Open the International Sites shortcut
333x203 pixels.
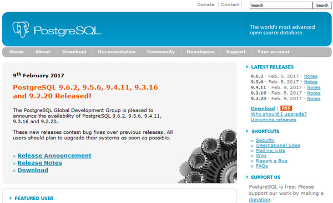tap(278, 145)
